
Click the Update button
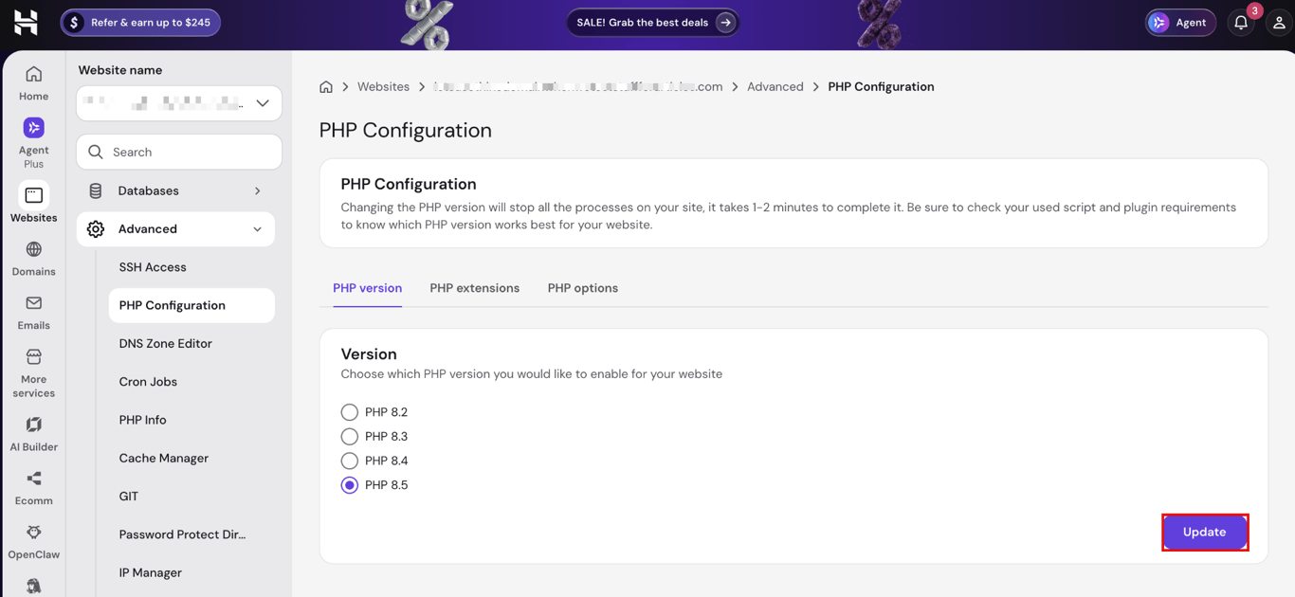pyautogui.click(x=1205, y=532)
